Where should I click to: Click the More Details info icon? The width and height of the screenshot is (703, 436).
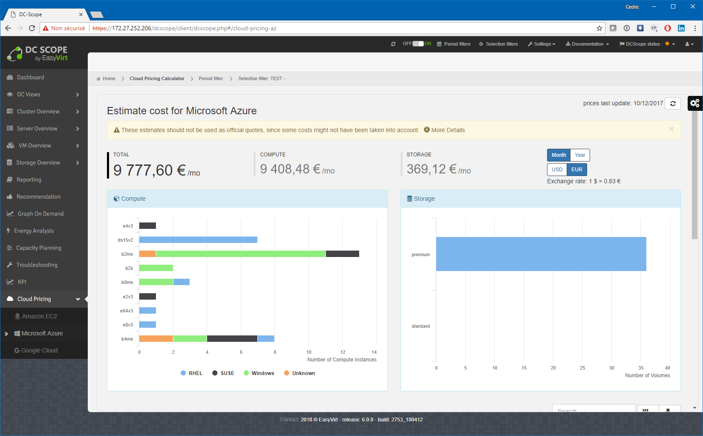point(426,130)
